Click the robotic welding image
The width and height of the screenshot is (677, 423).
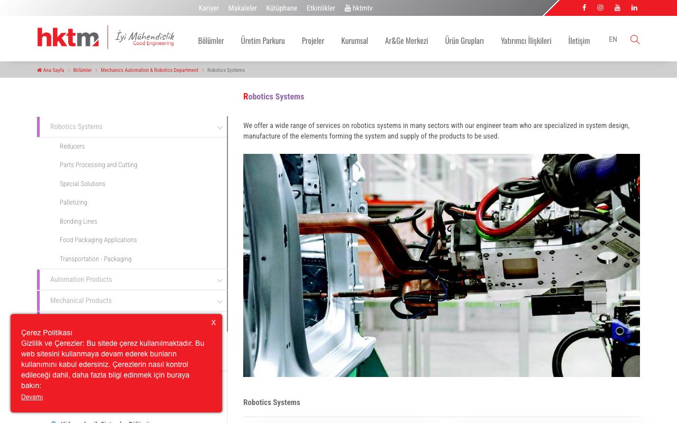pyautogui.click(x=442, y=265)
